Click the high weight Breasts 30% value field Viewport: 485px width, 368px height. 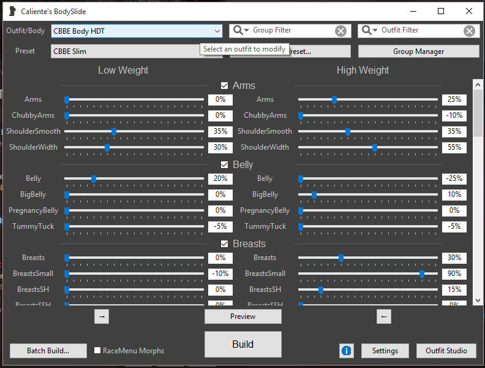tap(454, 258)
